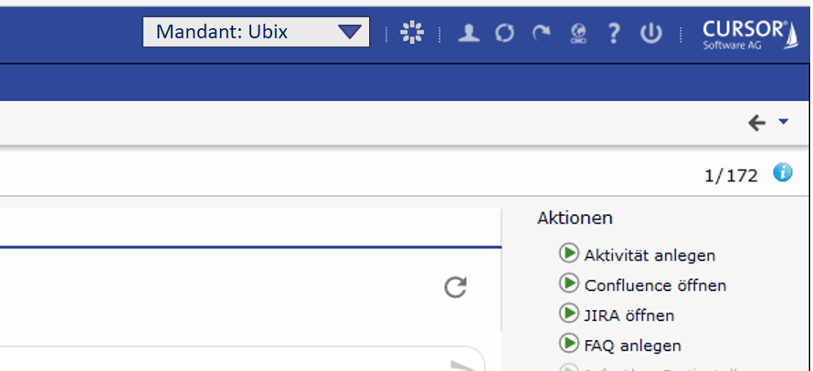Screen dimensions: 813x371
Task: Click green play icon beside Confluence öffnen
Action: point(568,284)
